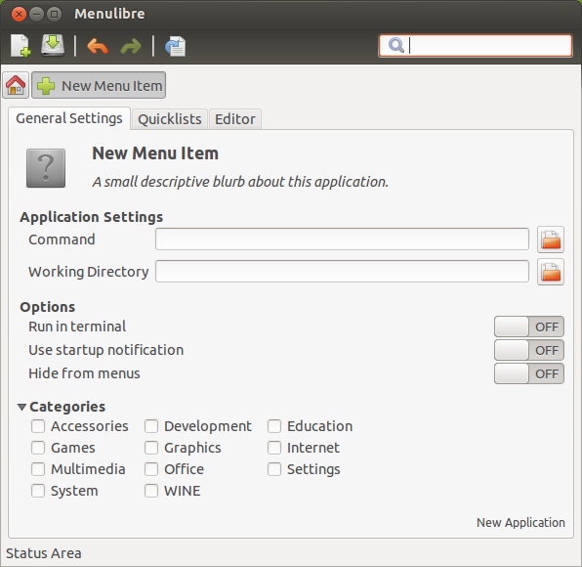Click the save launcher toolbar icon

click(53, 46)
